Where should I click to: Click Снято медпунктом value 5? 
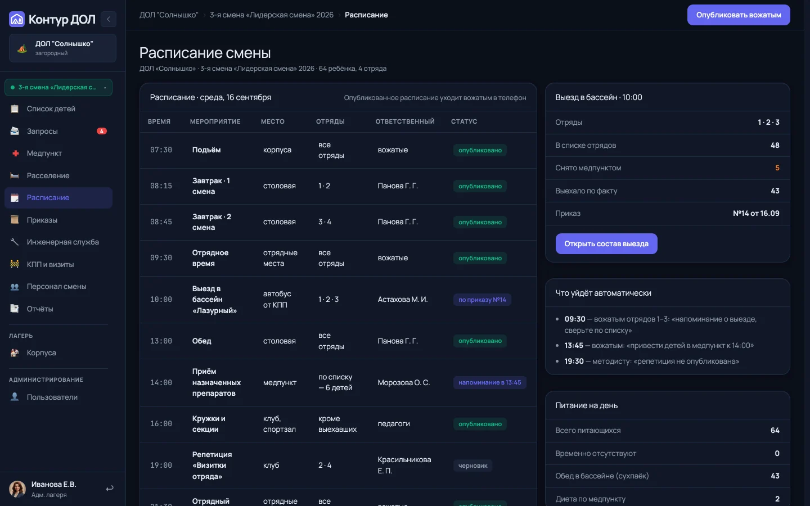(x=777, y=168)
